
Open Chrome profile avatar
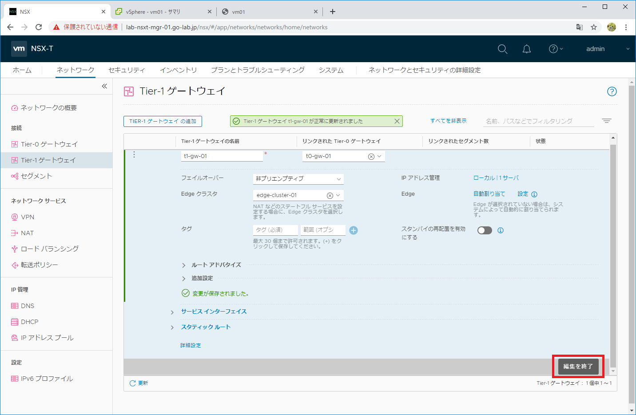point(612,27)
